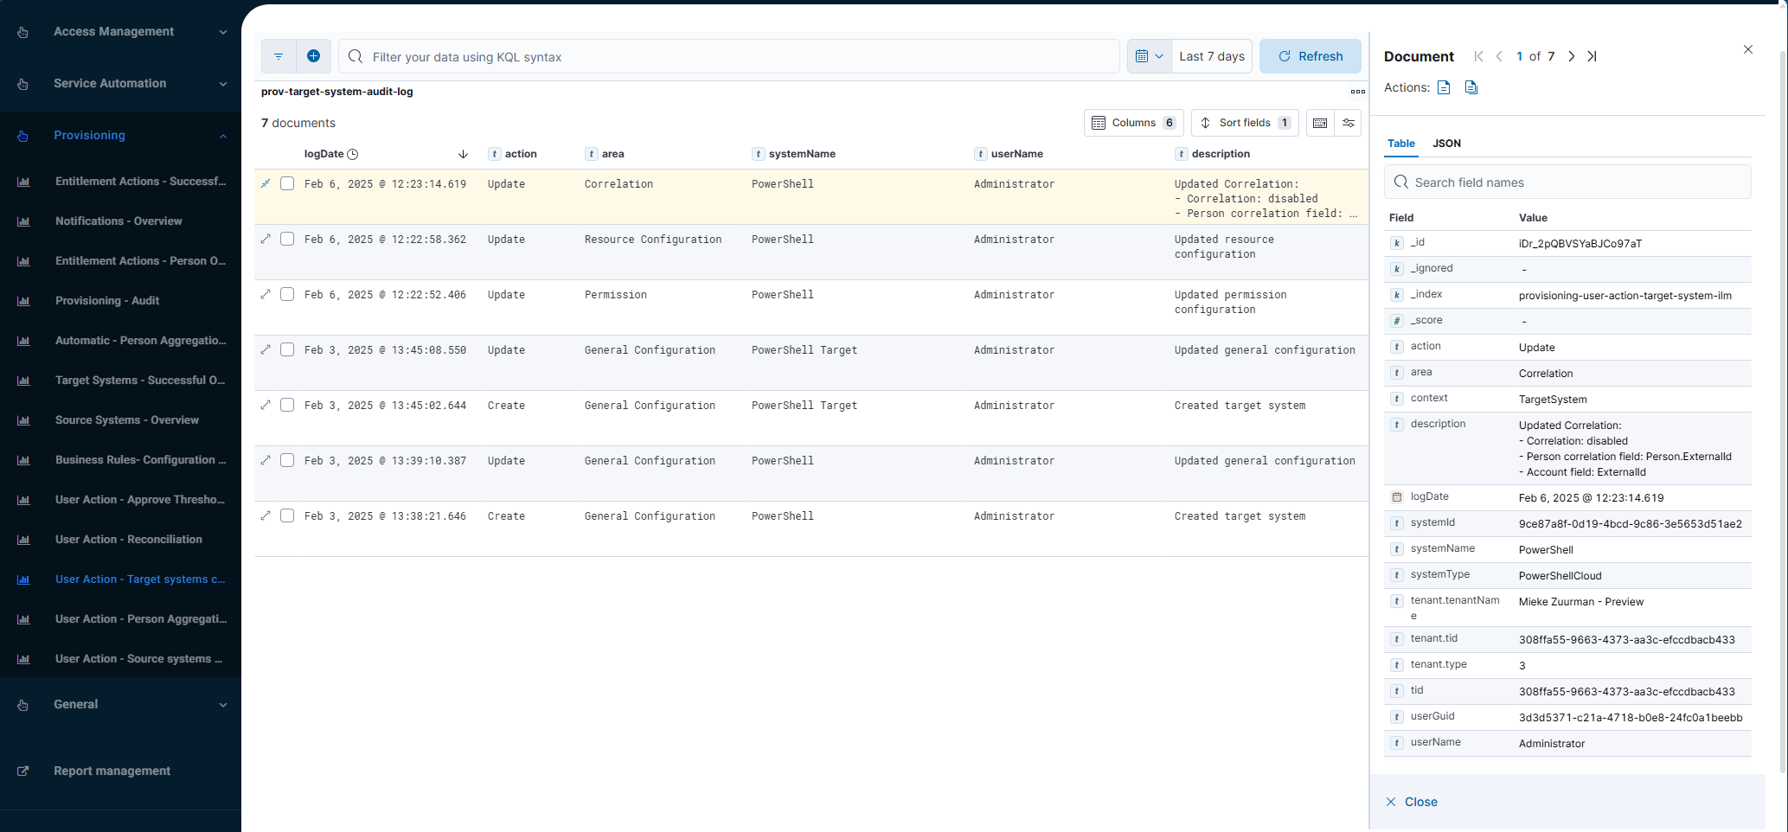Open the Columns selector
Viewport: 1788px width, 832px height.
coord(1134,123)
